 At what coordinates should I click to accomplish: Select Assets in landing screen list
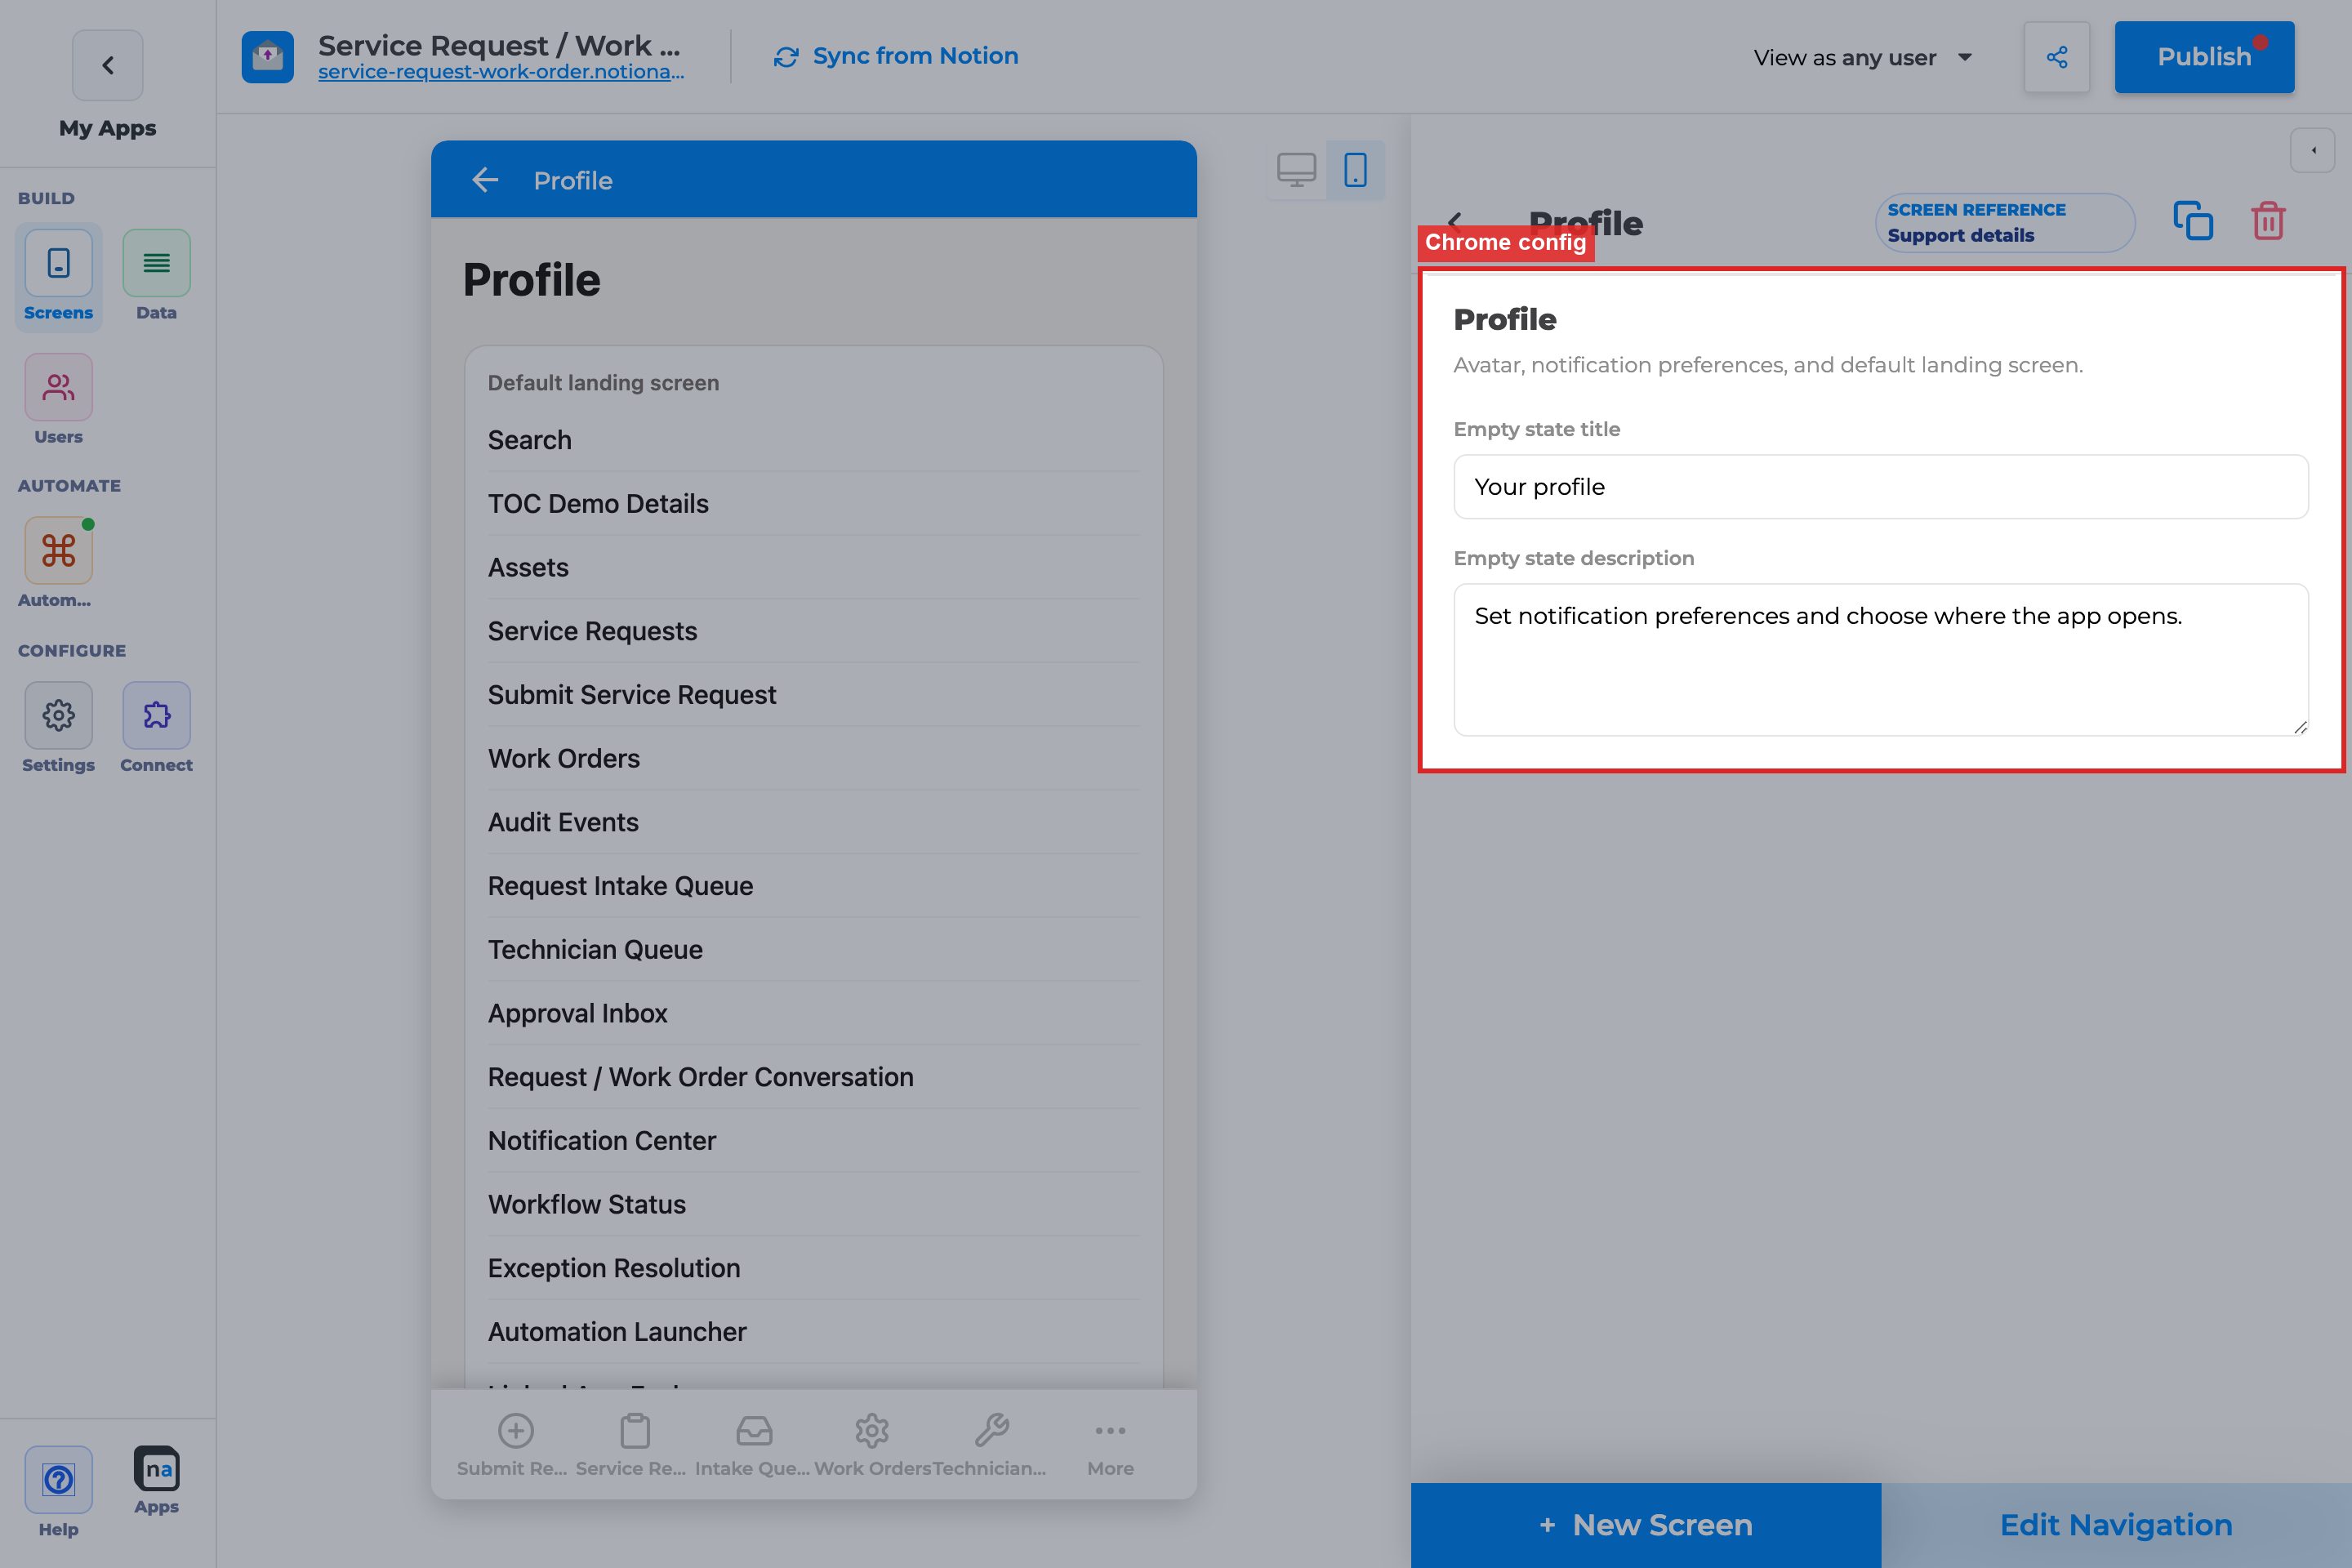coord(813,567)
